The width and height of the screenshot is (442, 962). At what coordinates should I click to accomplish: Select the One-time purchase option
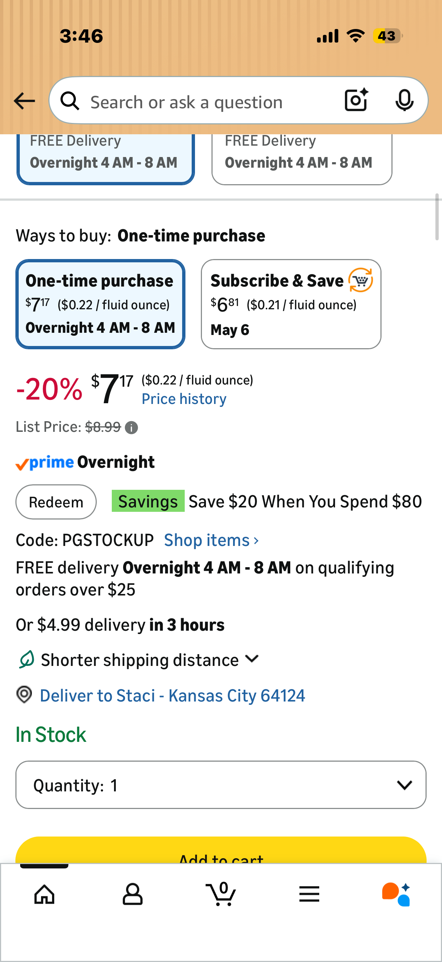click(100, 305)
